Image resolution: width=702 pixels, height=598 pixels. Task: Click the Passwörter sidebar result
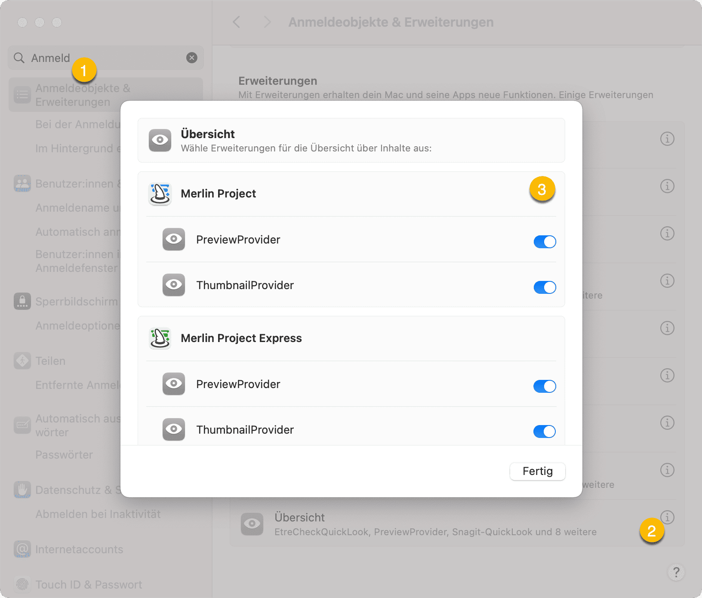(64, 455)
